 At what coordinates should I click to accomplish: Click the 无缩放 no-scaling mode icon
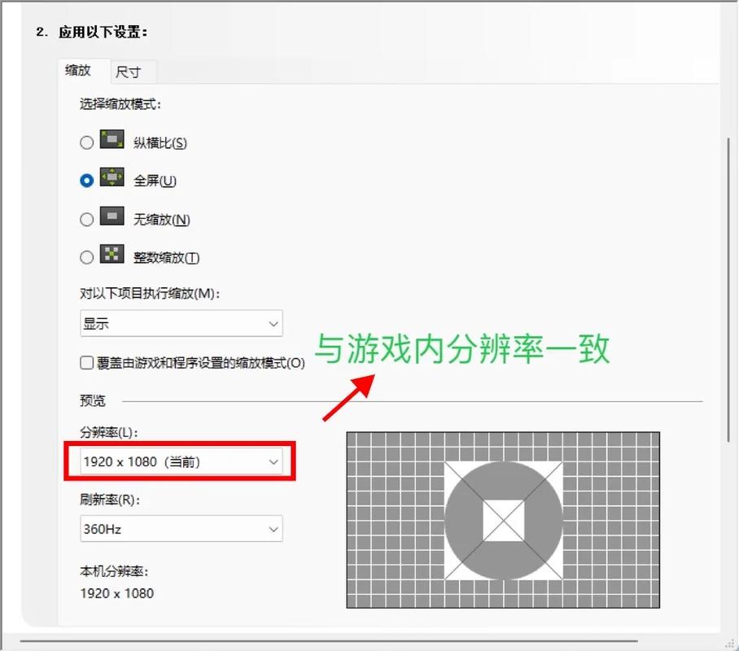(x=112, y=216)
